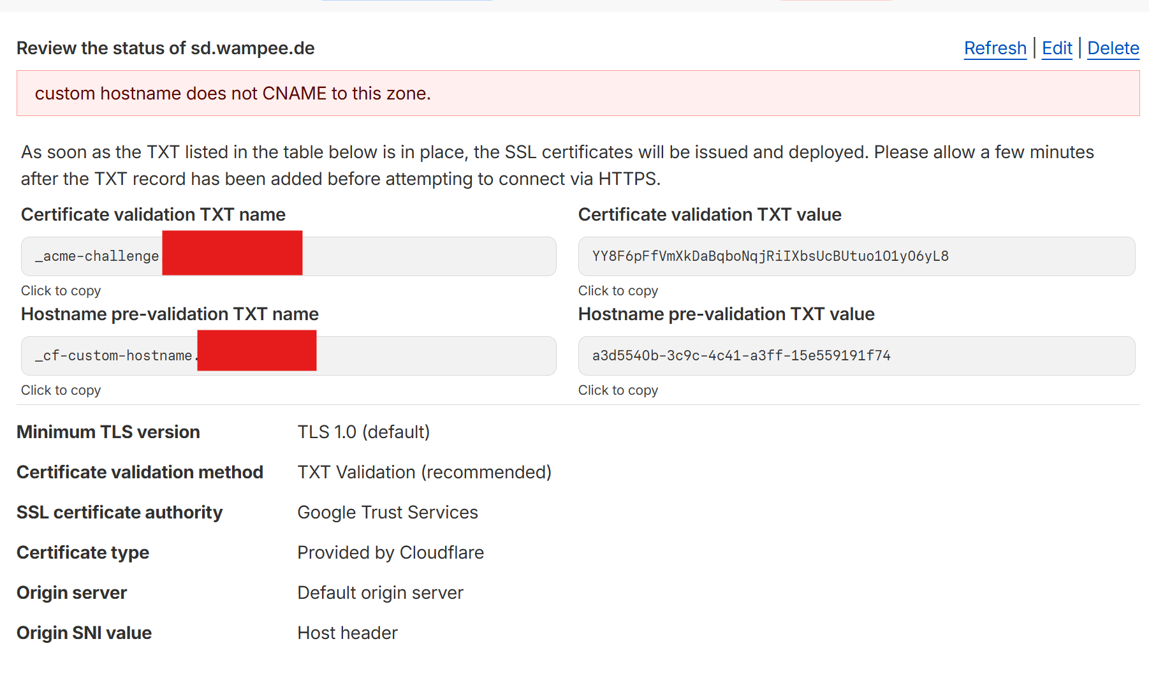Click the Refresh link
1149x676 pixels.
tap(995, 48)
